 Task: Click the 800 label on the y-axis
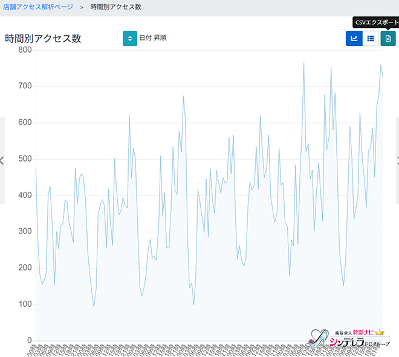pyautogui.click(x=24, y=50)
